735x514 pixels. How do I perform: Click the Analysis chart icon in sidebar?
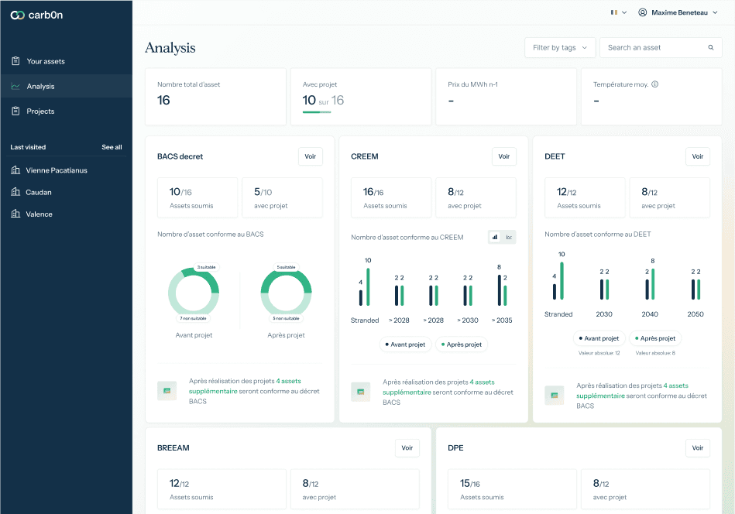click(15, 86)
